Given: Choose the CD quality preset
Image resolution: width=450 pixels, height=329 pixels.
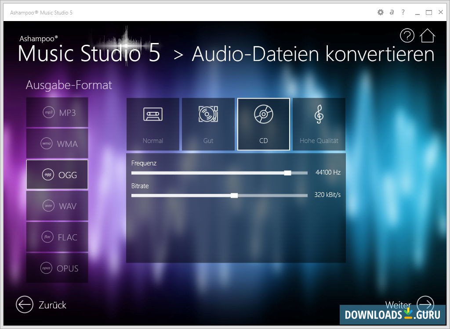Looking at the screenshot, I should coord(264,124).
